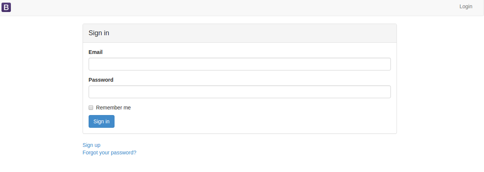Focus the Password input field
The image size is (484, 172).
pos(240,92)
